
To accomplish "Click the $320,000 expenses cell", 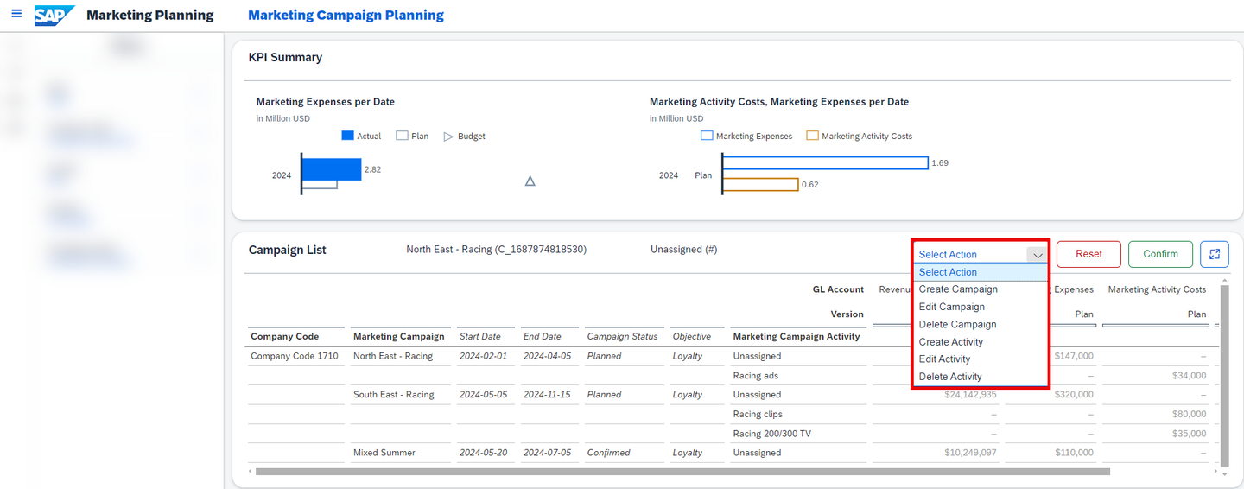I will 1074,395.
